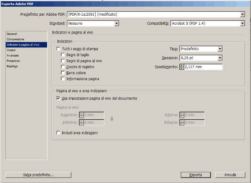Image resolution: width=251 pixels, height=183 pixels.
Task: Click the Interna bleed field
Action: (x=195, y=115)
